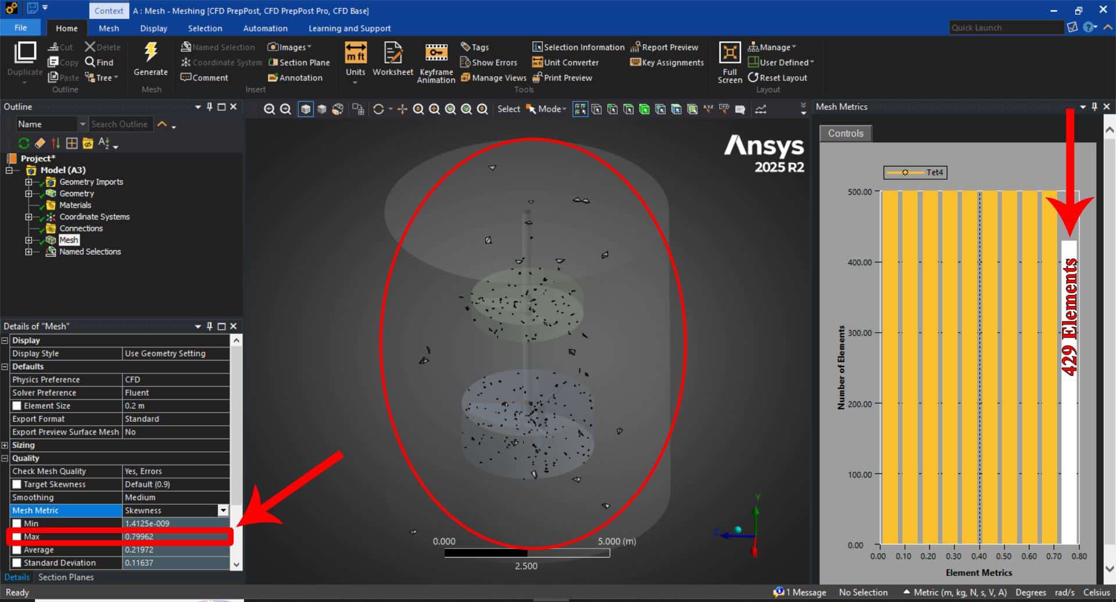This screenshot has height=602, width=1116.
Task: Insert a Section Plane
Action: 299,62
